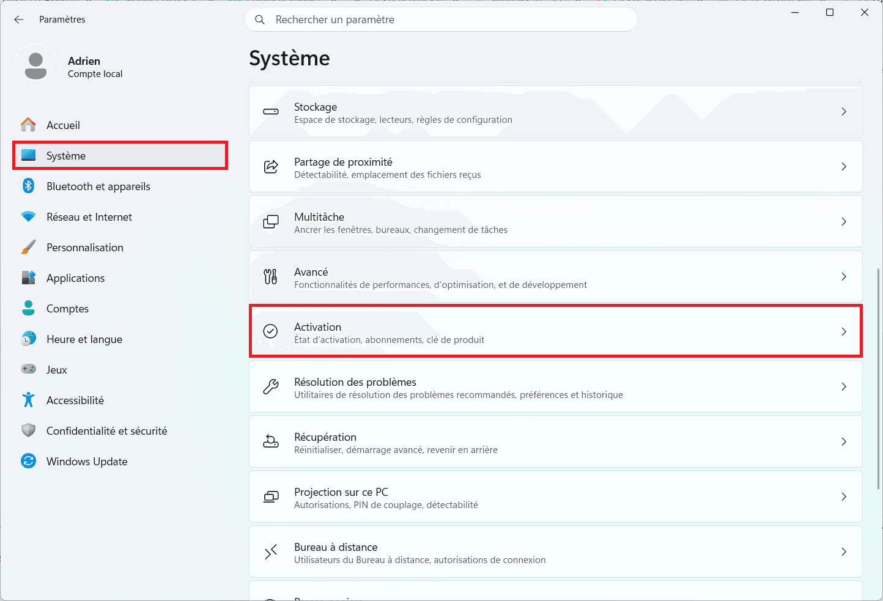This screenshot has height=601, width=883.
Task: Click the Récupération icon
Action: [x=270, y=441]
